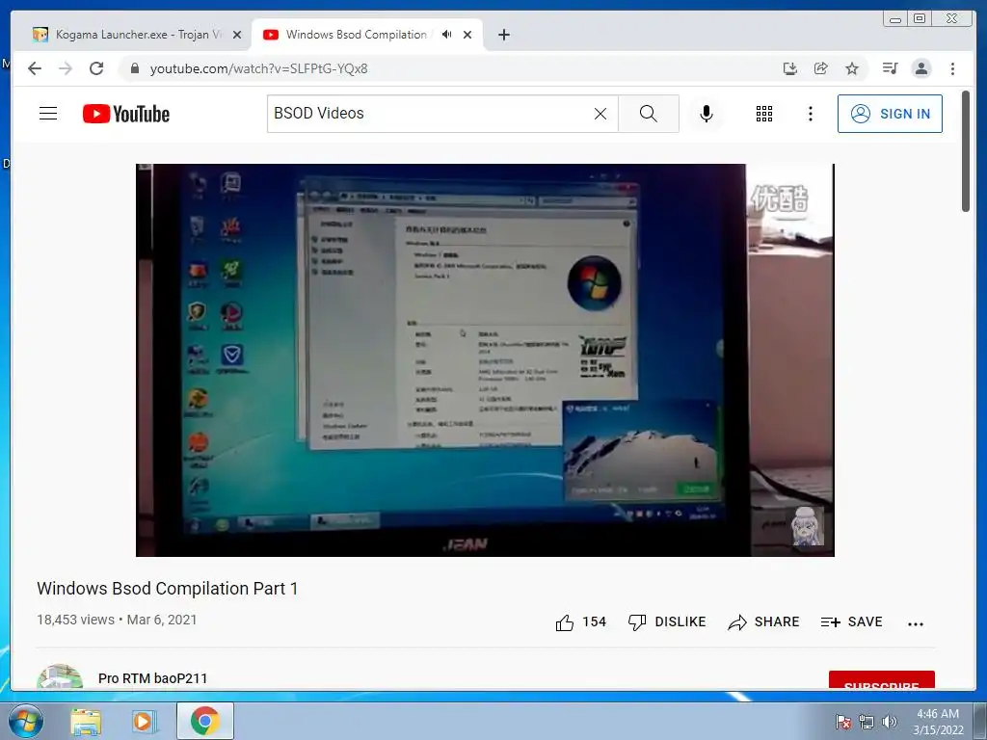Image resolution: width=987 pixels, height=740 pixels.
Task: Open Chrome three-dot menu
Action: tap(952, 68)
